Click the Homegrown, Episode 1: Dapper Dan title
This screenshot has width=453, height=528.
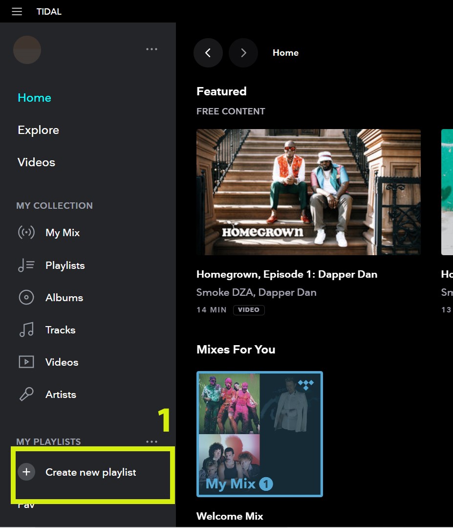coord(287,274)
